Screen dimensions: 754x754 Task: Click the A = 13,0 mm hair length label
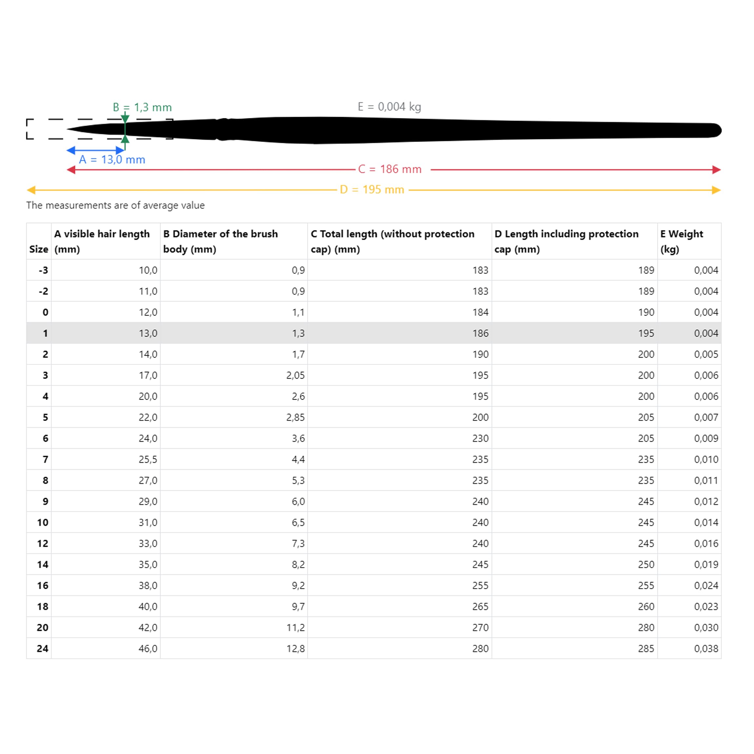coord(112,160)
